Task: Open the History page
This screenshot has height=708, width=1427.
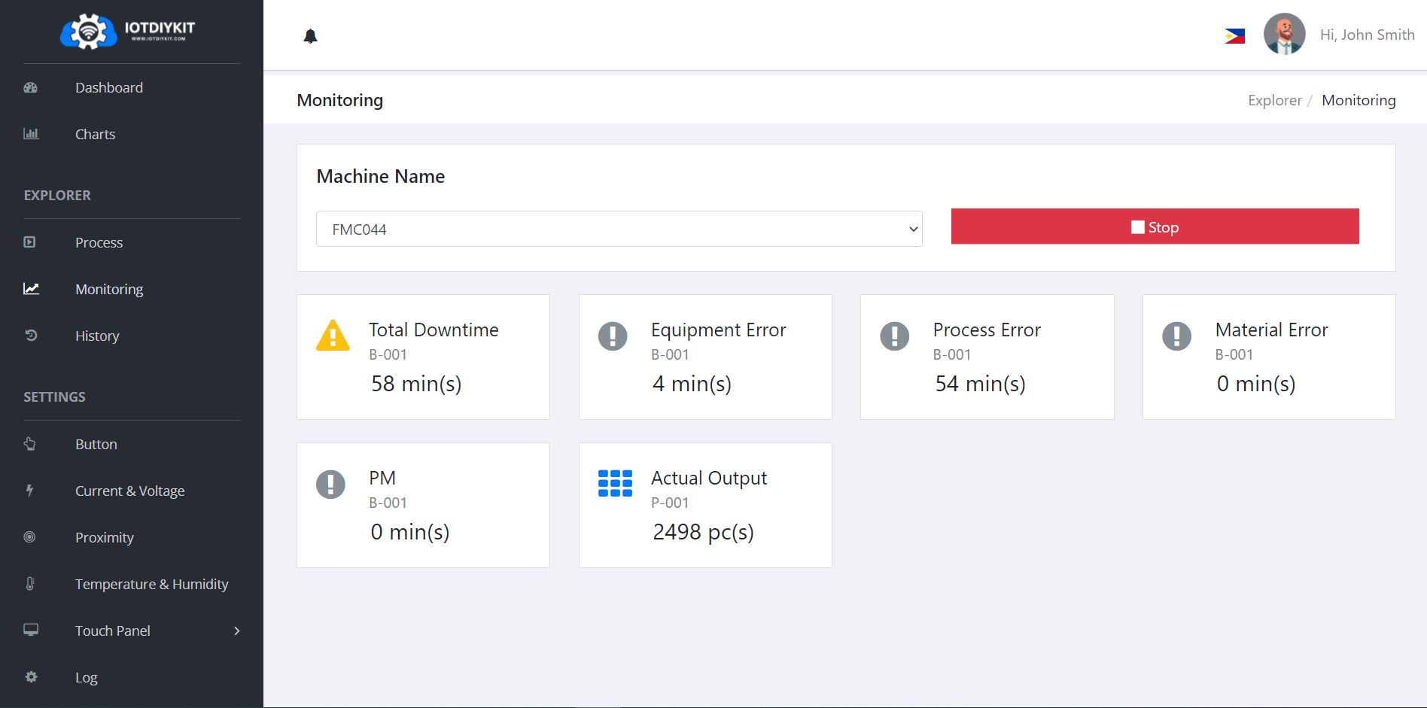Action: [97, 336]
